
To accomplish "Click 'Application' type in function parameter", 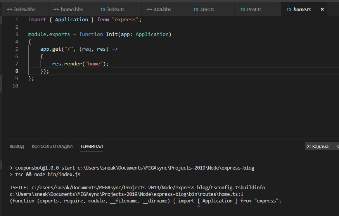I will click(152, 34).
